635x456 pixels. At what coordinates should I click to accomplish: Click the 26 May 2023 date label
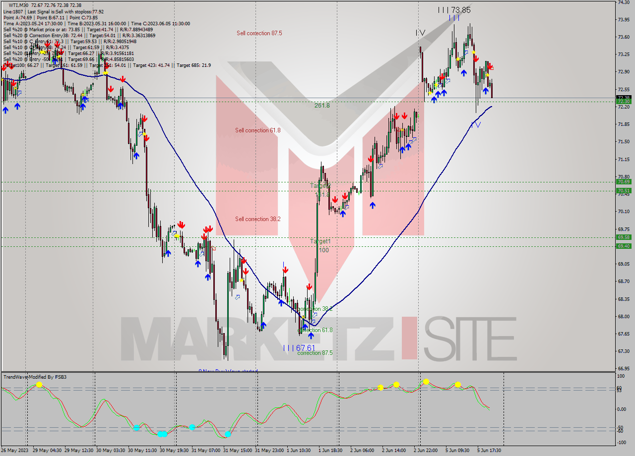point(14,451)
